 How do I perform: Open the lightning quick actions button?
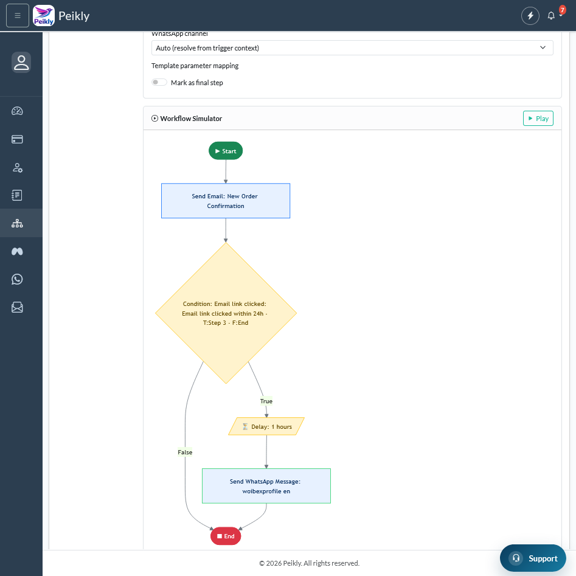(x=530, y=15)
